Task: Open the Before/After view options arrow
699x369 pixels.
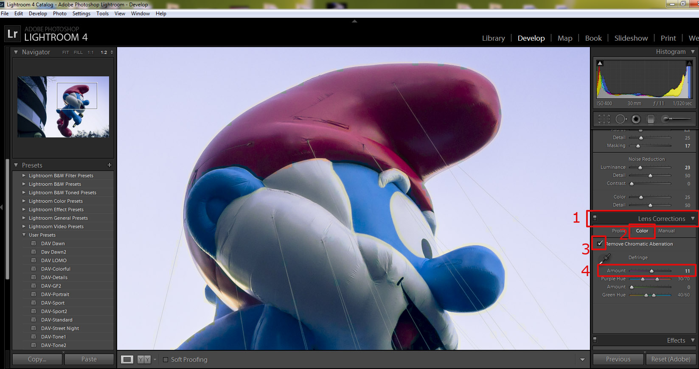Action: click(x=155, y=359)
